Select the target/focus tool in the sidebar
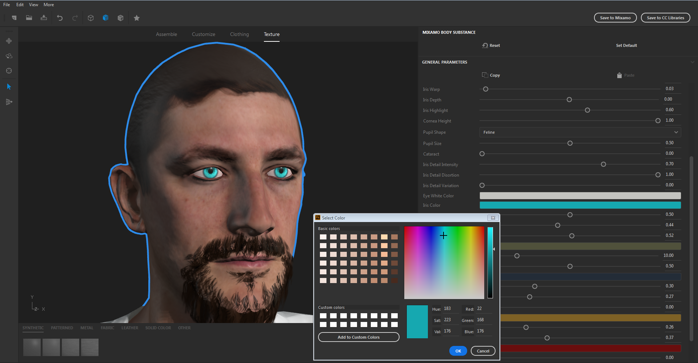This screenshot has width=698, height=363. [x=9, y=71]
